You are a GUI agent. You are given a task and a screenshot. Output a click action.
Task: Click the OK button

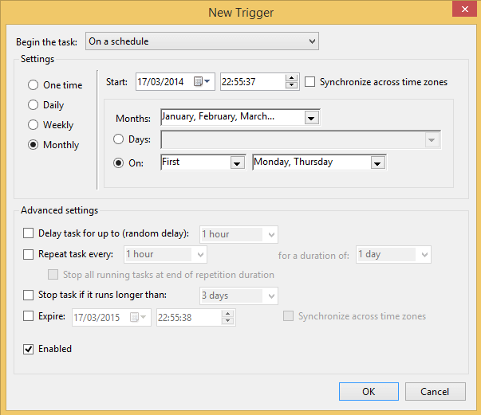point(368,391)
